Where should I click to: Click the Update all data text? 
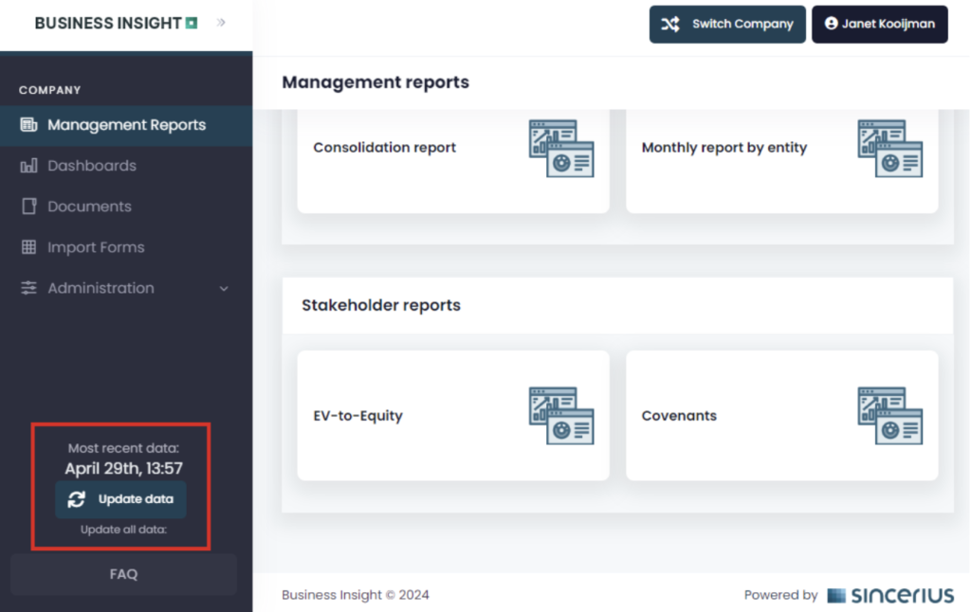tap(124, 530)
